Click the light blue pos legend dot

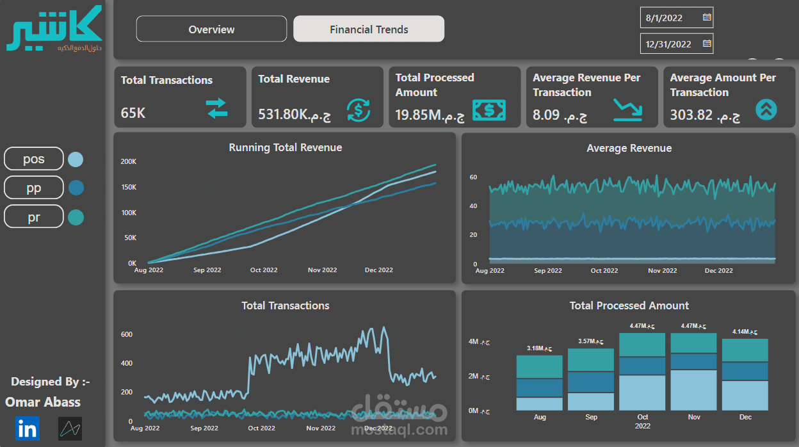tap(76, 159)
